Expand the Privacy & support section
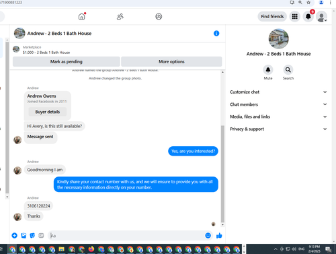The height and width of the screenshot is (254, 336). point(278,129)
